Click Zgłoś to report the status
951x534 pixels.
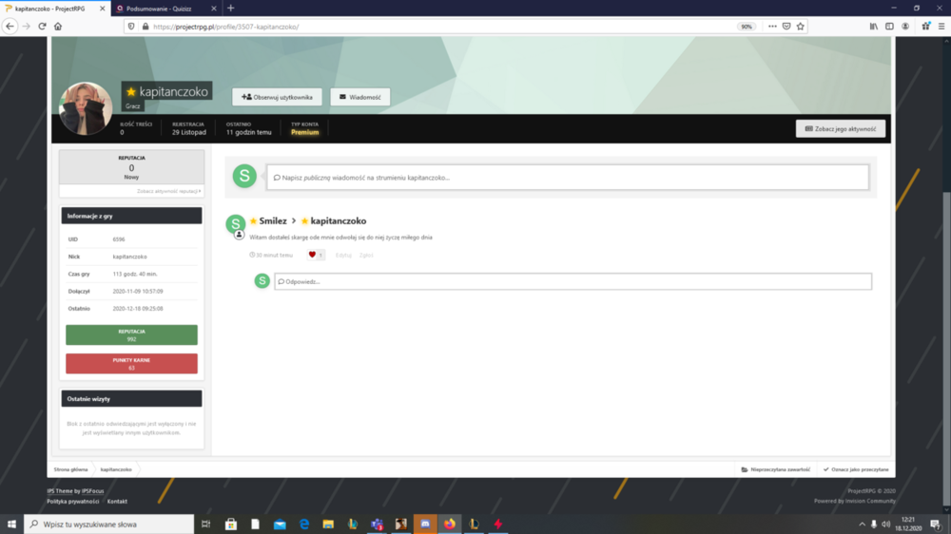(366, 256)
